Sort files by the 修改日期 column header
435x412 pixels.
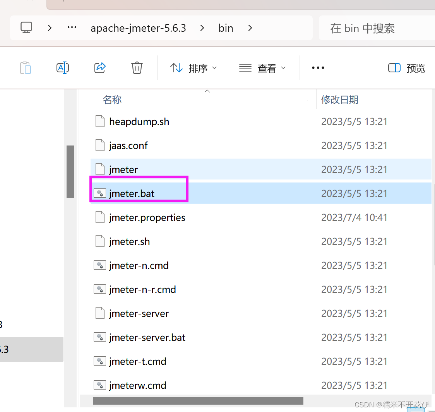coord(340,99)
